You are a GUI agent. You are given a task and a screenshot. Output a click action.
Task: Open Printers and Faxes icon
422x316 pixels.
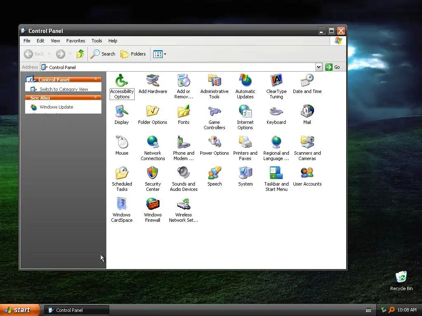point(245,142)
